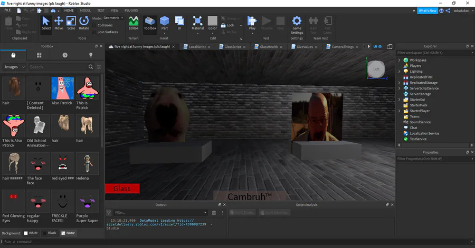Click the view orientation cube labeled Left
Screen dimensions: 475x248
click(x=376, y=69)
